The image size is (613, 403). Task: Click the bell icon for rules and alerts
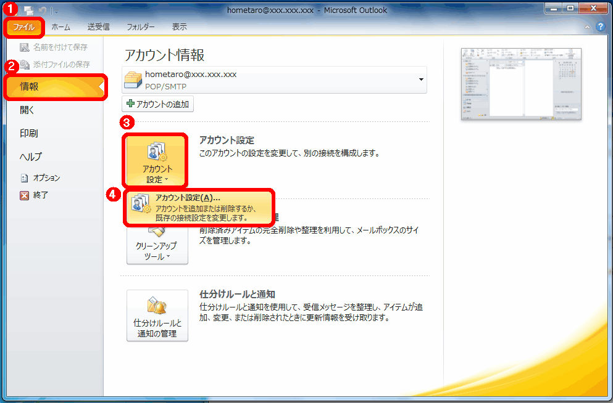(157, 306)
